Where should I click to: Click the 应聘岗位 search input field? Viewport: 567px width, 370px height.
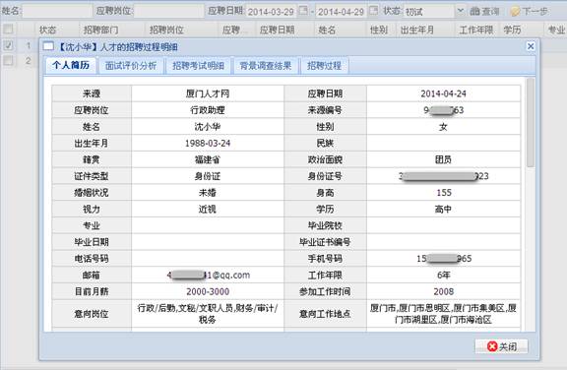tap(168, 11)
